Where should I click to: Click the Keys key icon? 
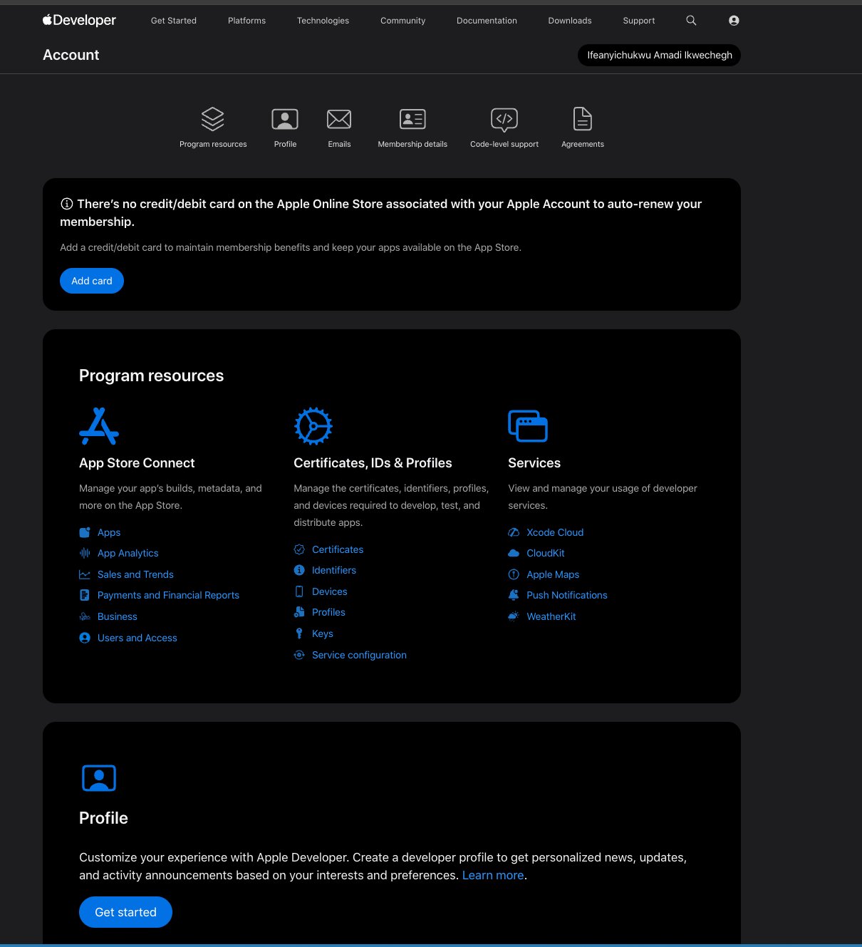[x=299, y=633]
